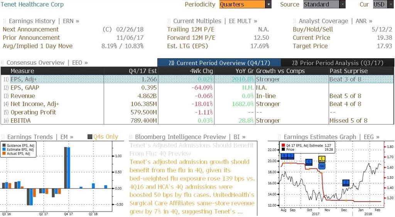
Task: Click the Standard source field
Action: (x=321, y=4)
